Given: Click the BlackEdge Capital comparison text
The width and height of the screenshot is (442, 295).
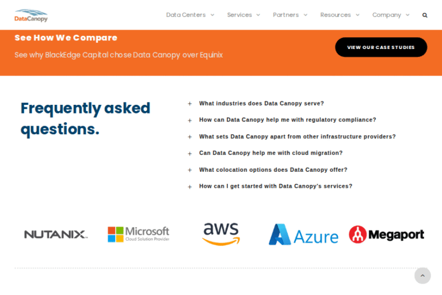Looking at the screenshot, I should 119,55.
